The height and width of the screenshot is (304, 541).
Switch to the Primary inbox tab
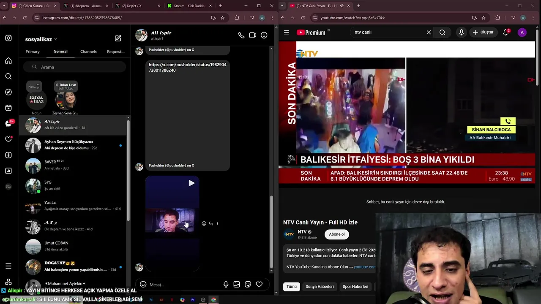pyautogui.click(x=33, y=52)
